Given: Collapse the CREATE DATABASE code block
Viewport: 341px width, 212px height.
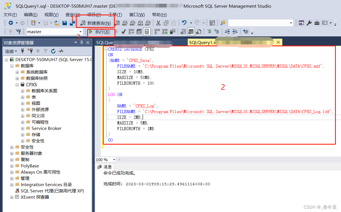Looking at the screenshot, I should coord(106,49).
